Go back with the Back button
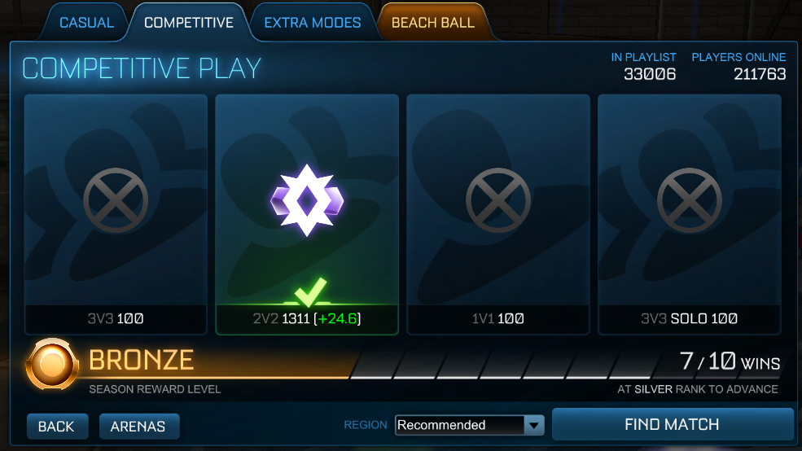This screenshot has height=451, width=802. point(57,427)
